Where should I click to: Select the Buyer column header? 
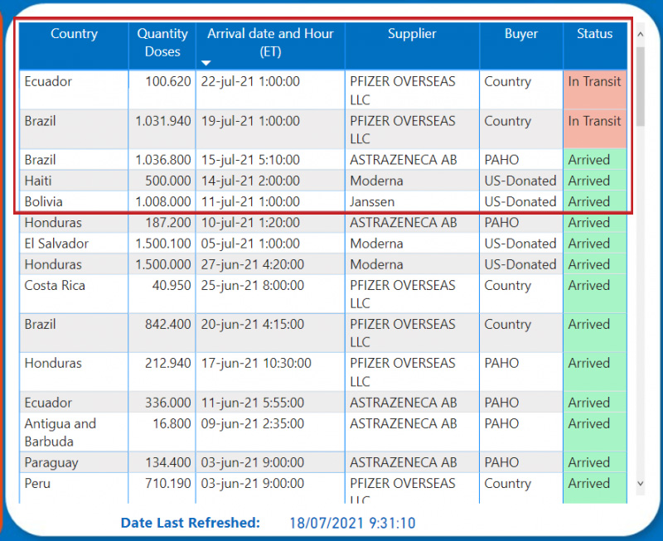pos(520,34)
